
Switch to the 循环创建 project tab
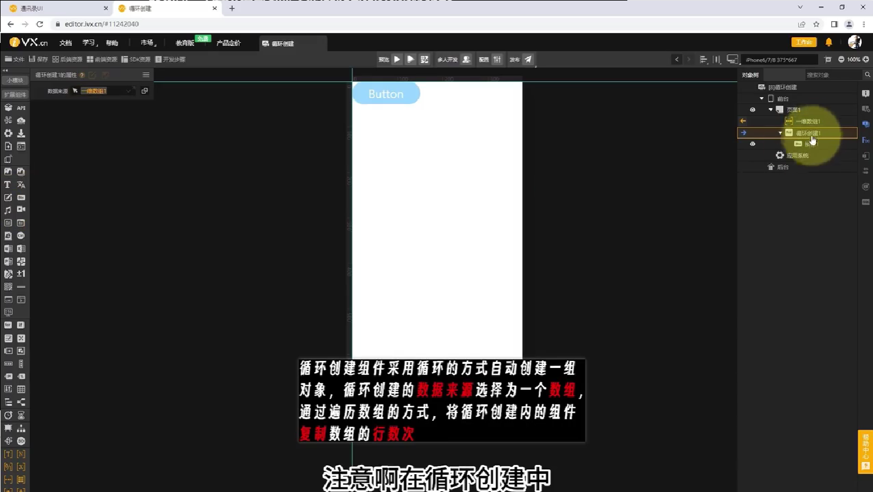point(292,43)
